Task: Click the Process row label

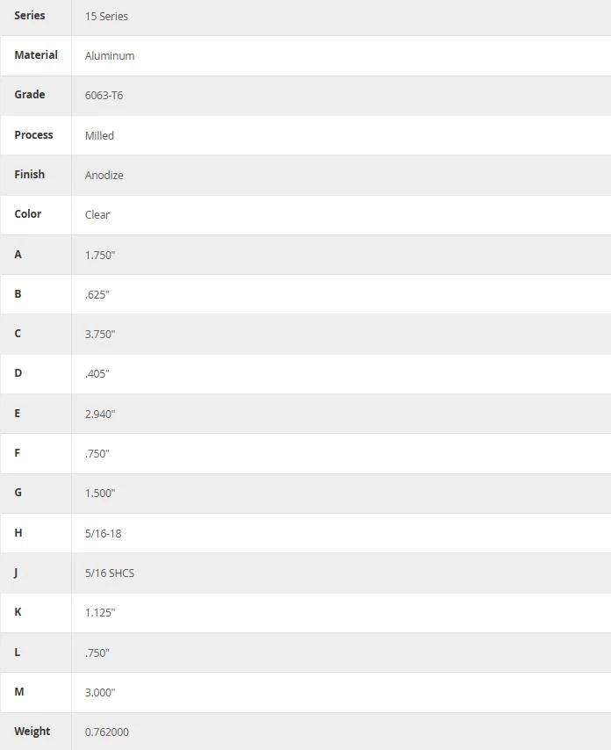Action: 33,135
